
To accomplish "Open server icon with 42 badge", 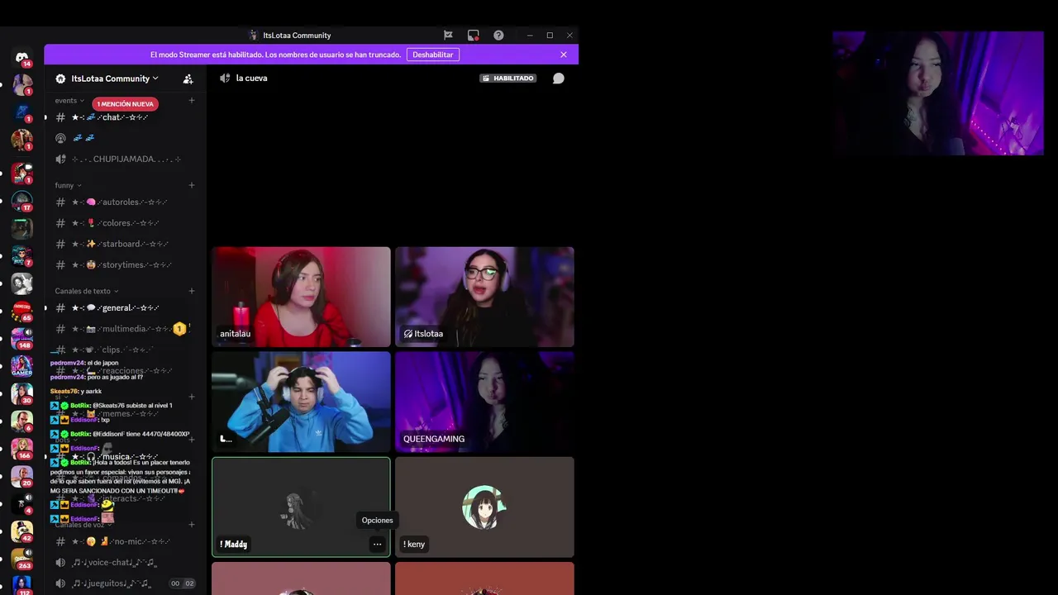I will (22, 531).
